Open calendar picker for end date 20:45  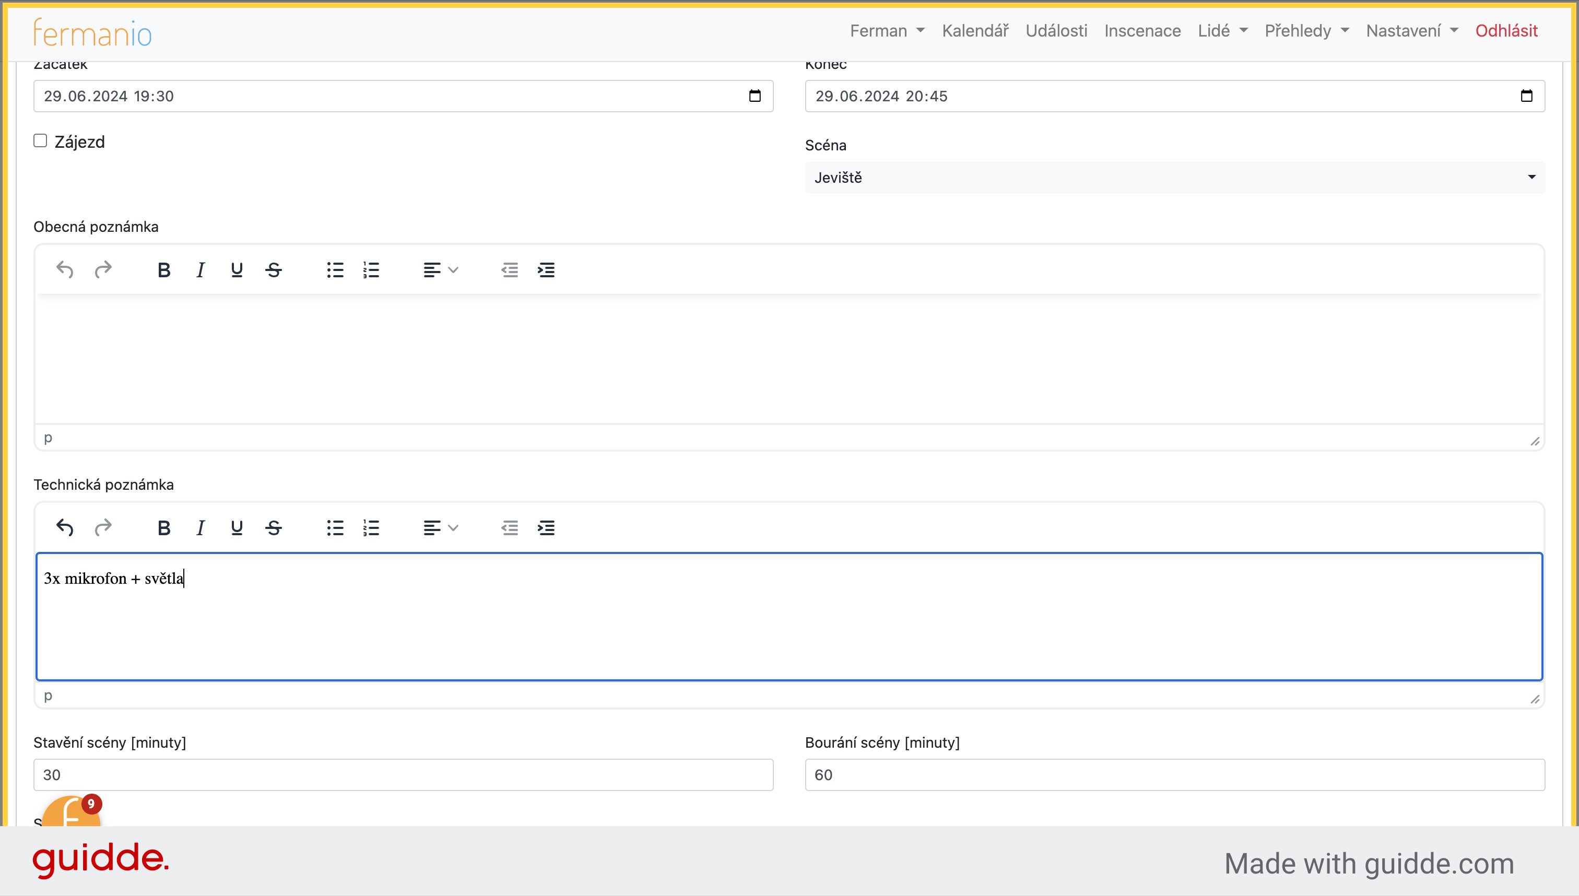pyautogui.click(x=1527, y=96)
